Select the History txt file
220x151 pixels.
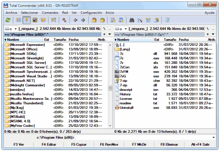(x=165, y=94)
